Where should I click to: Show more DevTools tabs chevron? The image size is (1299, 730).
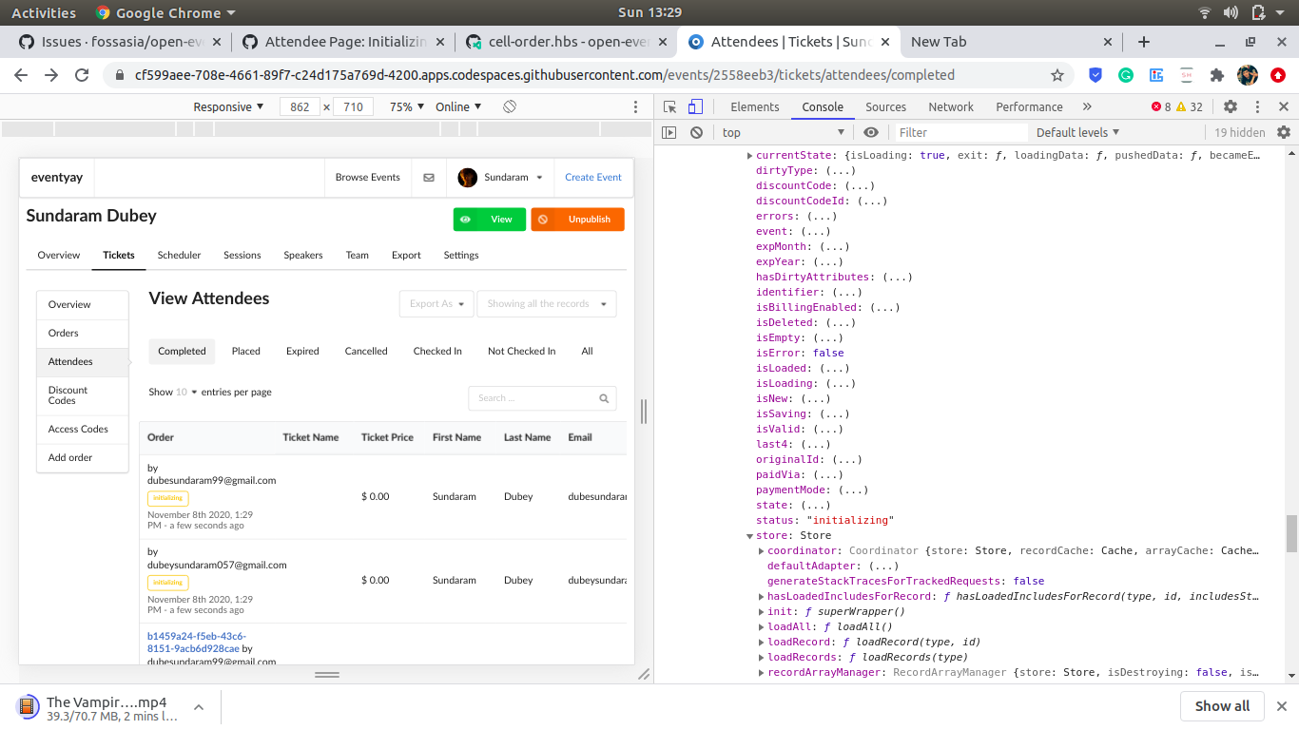pyautogui.click(x=1087, y=106)
